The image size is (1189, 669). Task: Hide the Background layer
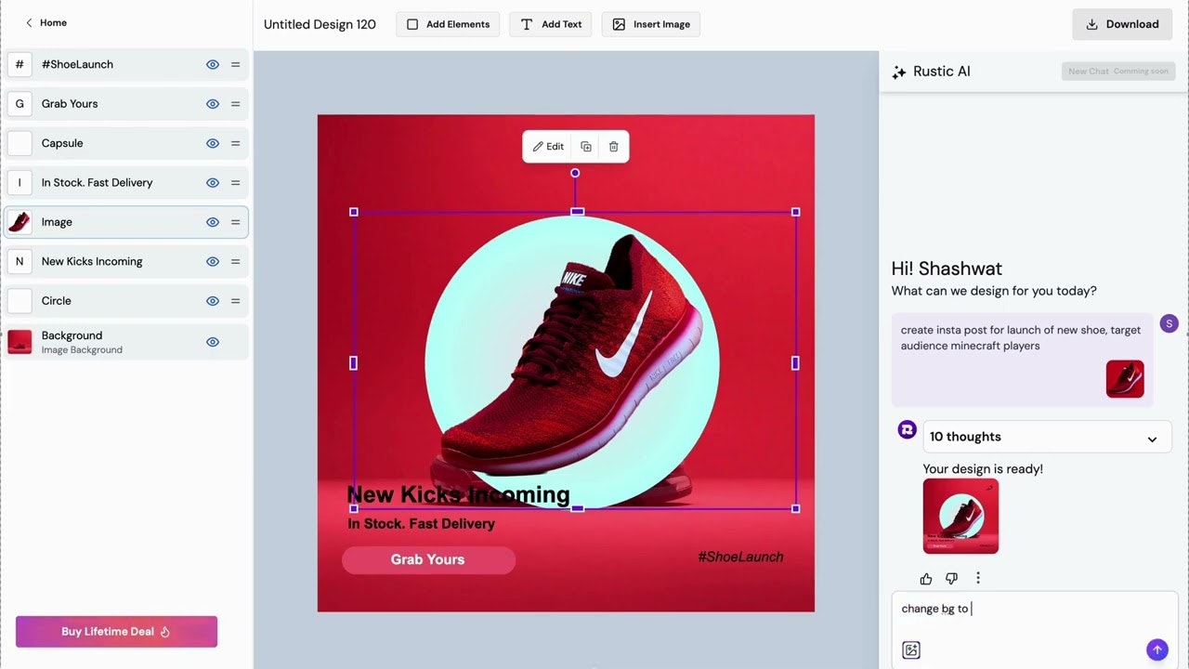[213, 342]
